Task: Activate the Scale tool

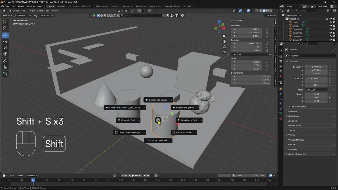Action: (x=5, y=48)
